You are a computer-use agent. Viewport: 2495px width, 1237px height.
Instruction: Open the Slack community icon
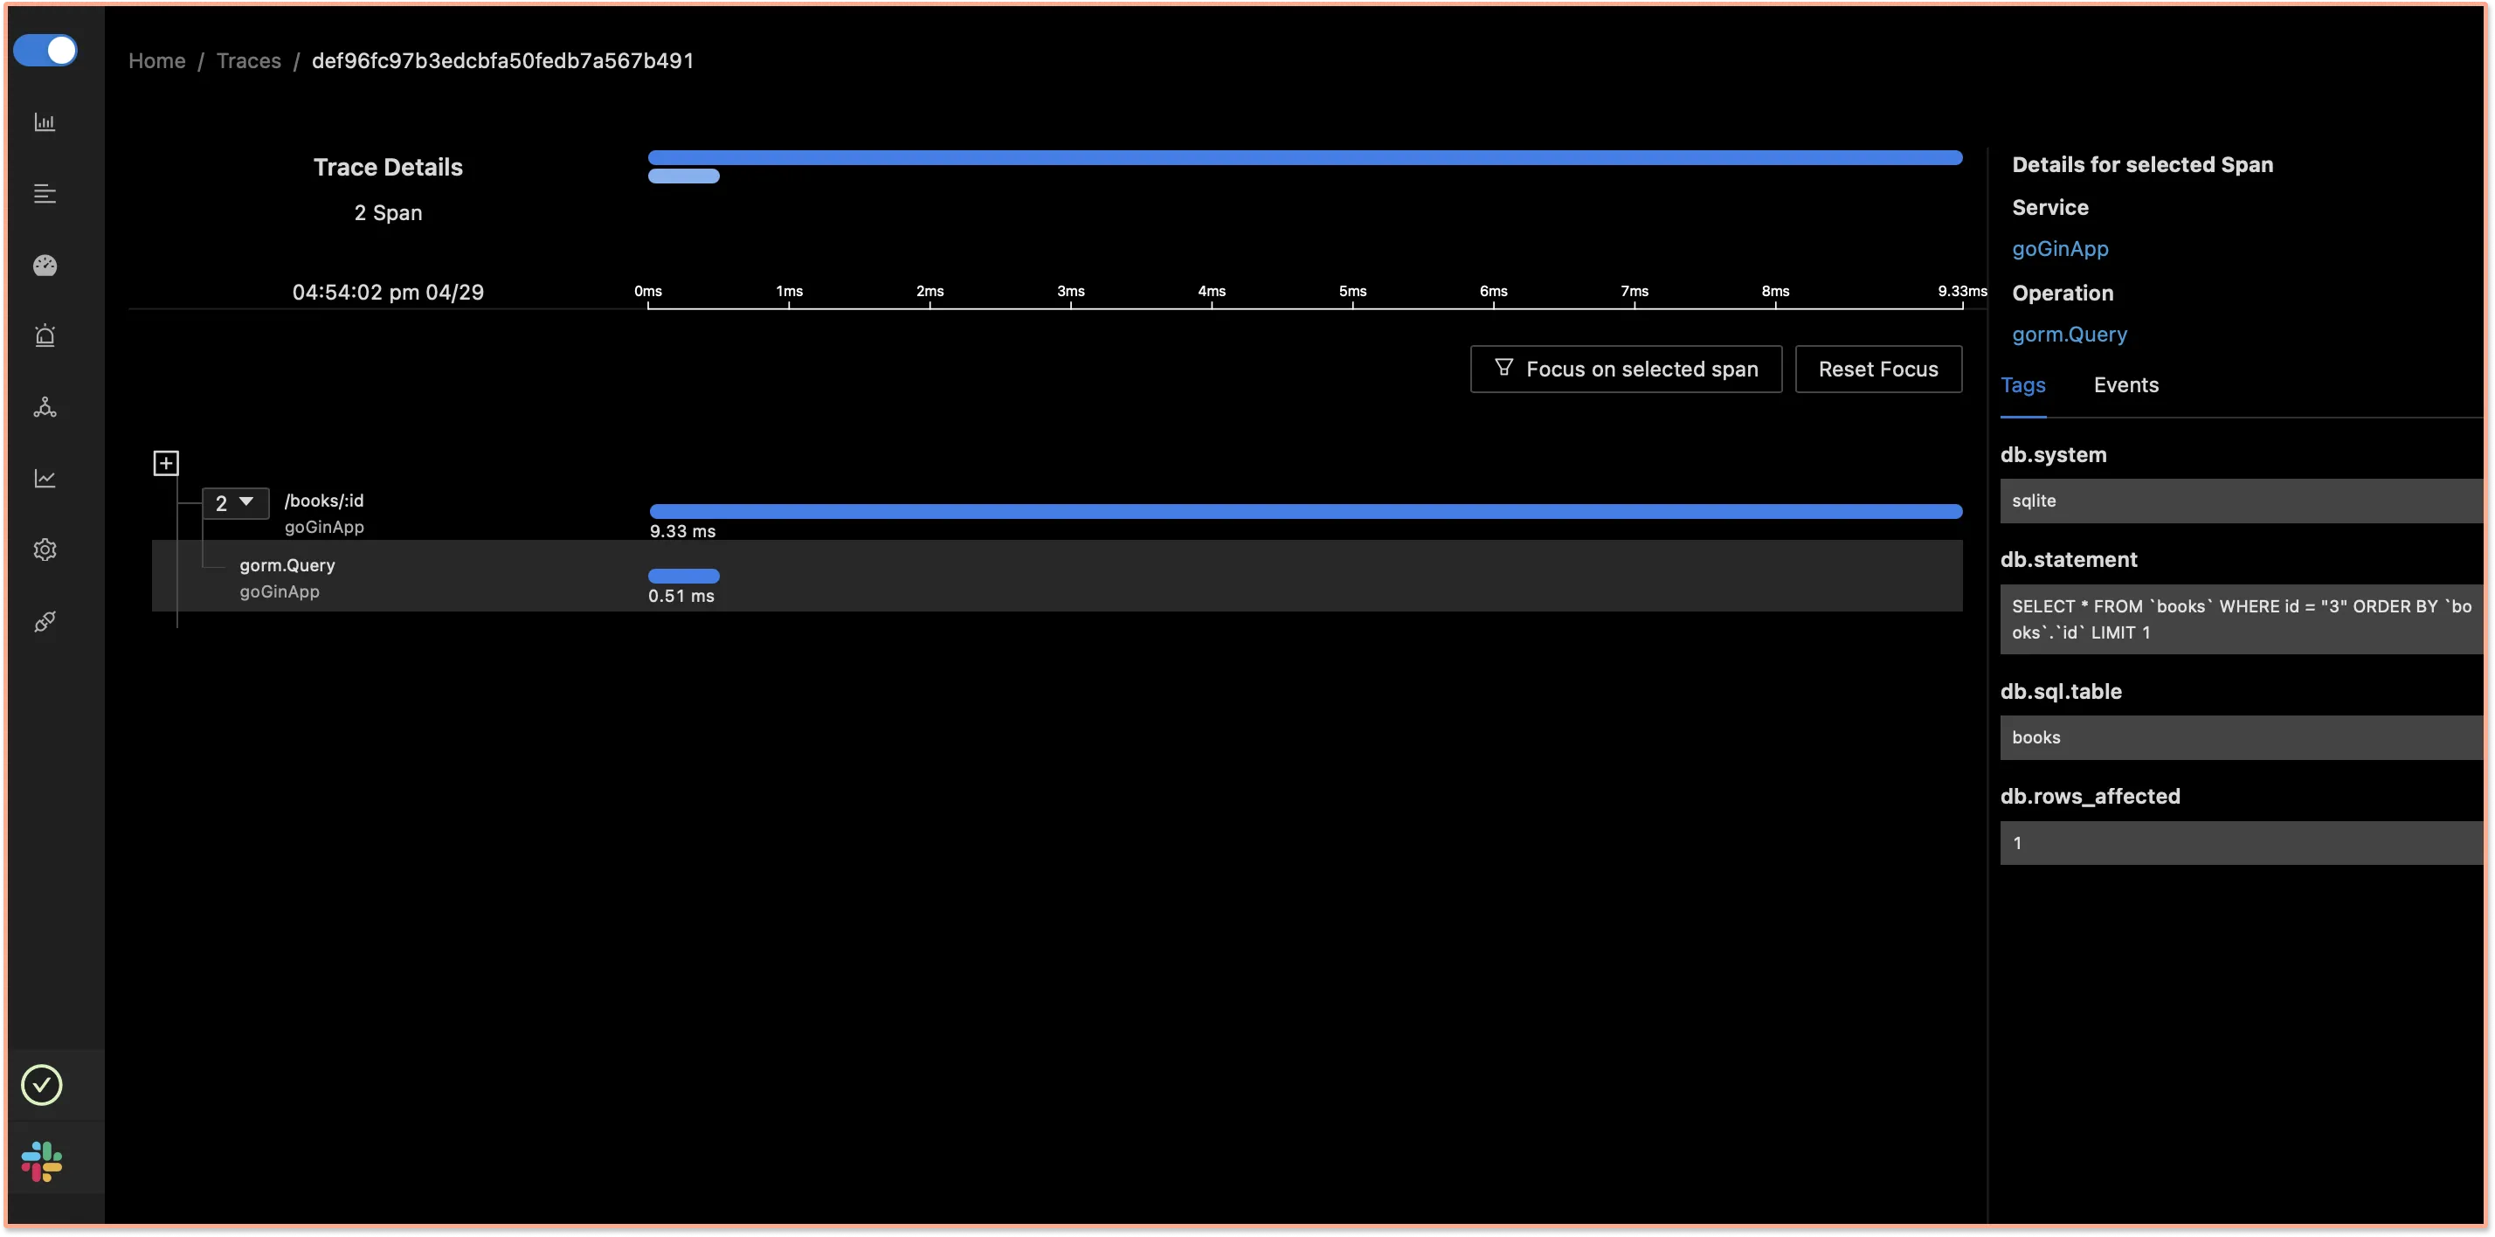point(42,1160)
